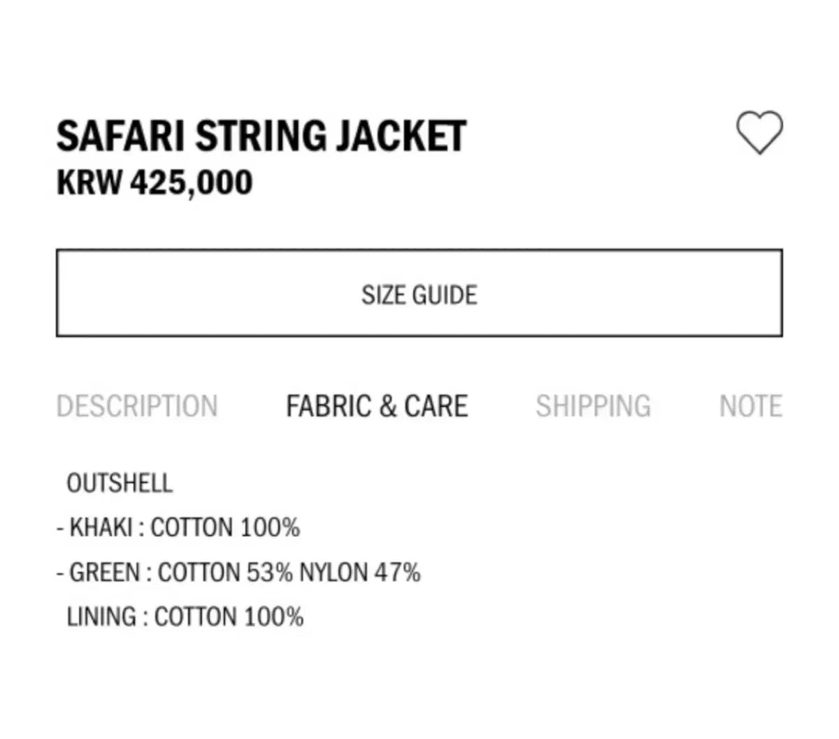Image resolution: width=839 pixels, height=739 pixels.
Task: Click the word STRING in the product title
Action: tap(261, 136)
